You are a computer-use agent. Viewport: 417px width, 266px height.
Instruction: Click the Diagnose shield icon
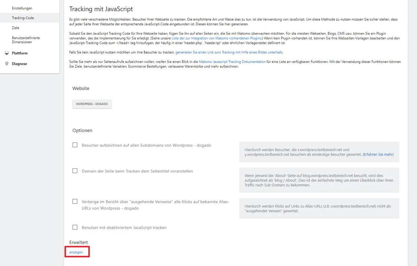[7, 64]
